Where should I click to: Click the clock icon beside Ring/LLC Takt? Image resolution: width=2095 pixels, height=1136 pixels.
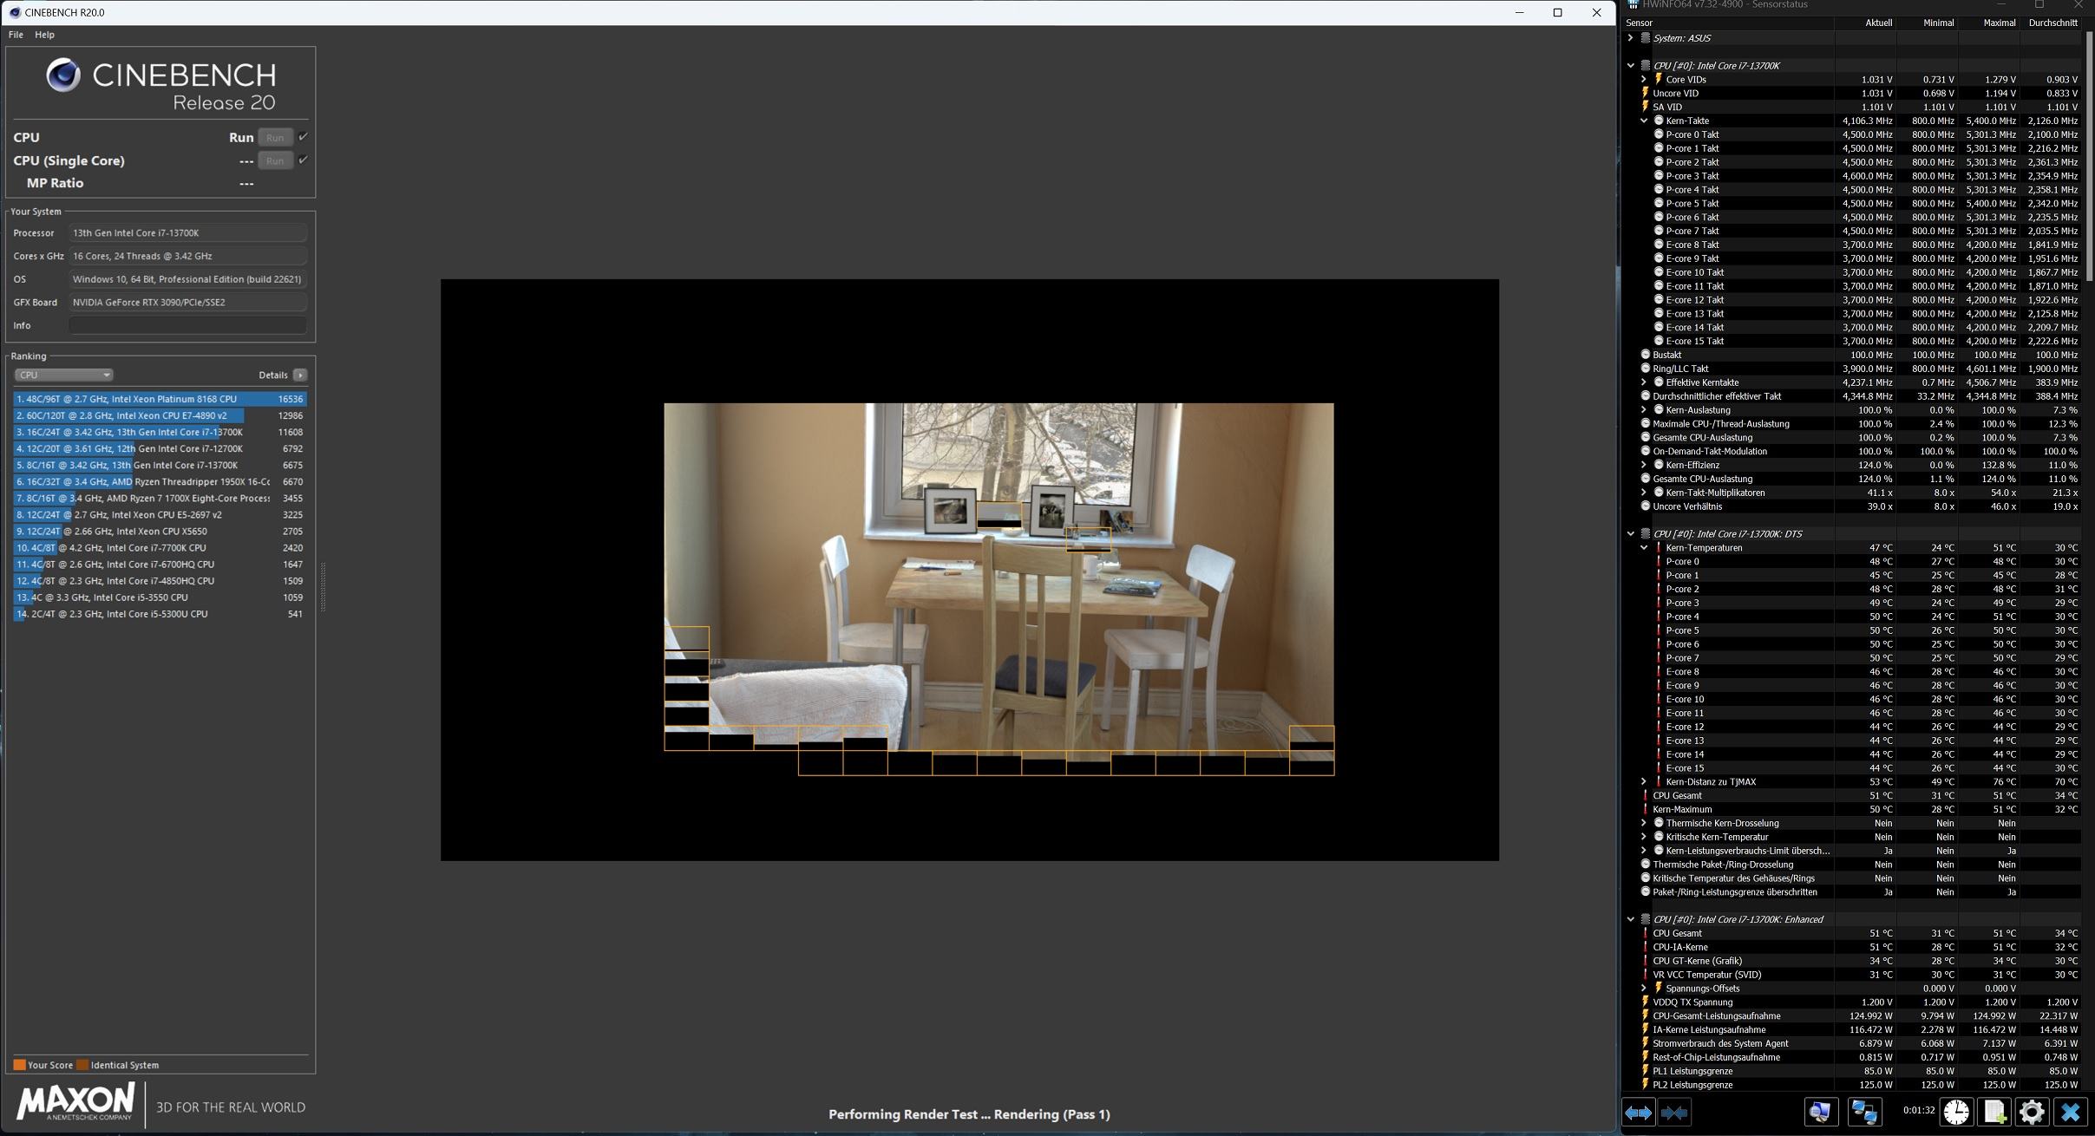tap(1646, 369)
